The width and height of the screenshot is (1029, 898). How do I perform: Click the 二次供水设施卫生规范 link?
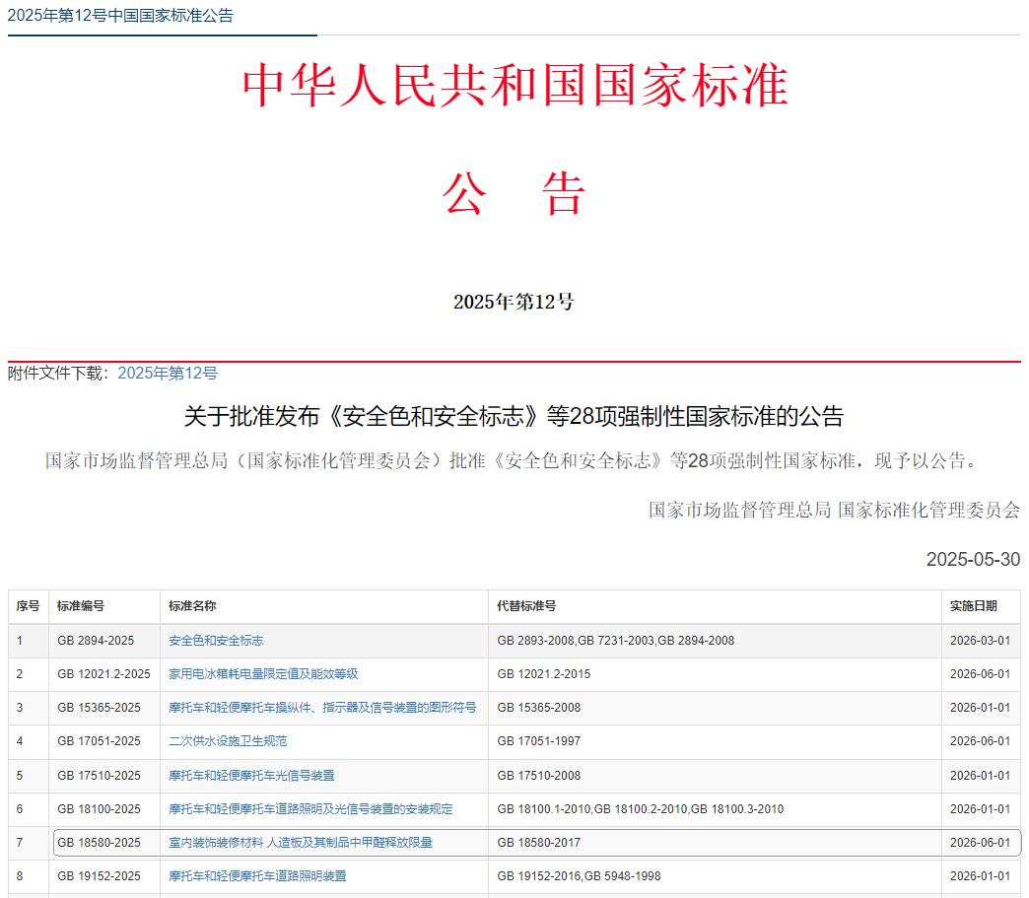point(228,741)
